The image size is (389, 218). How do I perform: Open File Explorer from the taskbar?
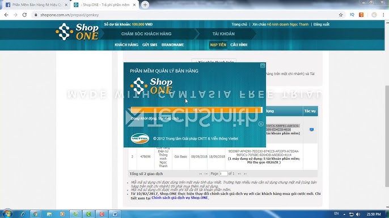(49, 214)
